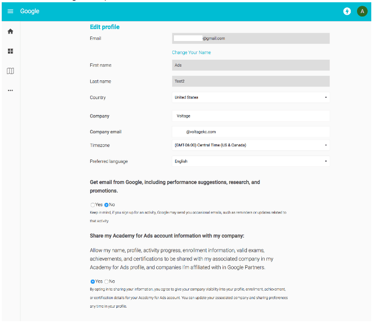Click 'Get email from Google' heading
Image resolution: width=373 pixels, height=323 pixels.
point(175,187)
